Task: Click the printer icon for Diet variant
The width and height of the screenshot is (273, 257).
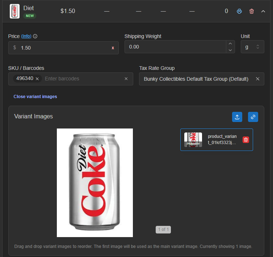Action: click(239, 11)
